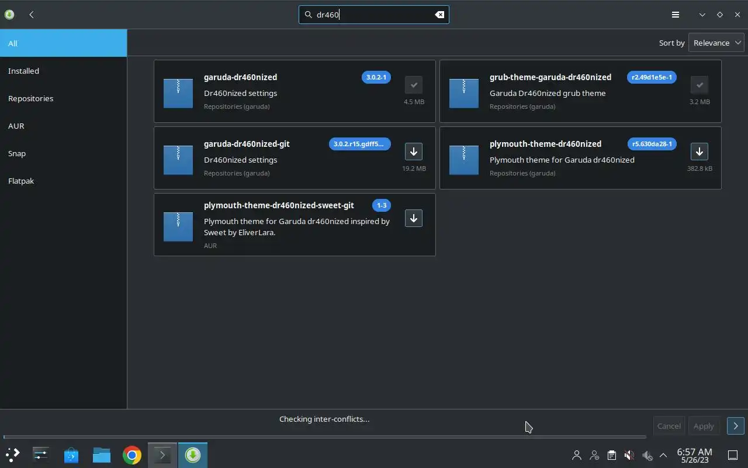This screenshot has height=468, width=748.
Task: Open the Sort by Relevance dropdown
Action: [x=716, y=43]
